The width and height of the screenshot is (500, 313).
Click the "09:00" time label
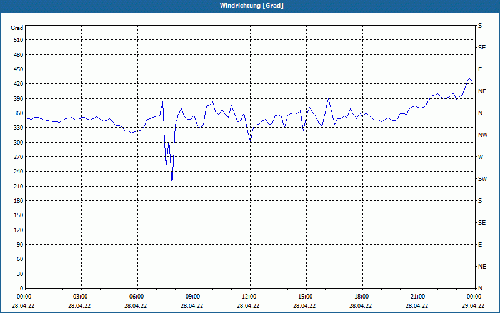[194, 297]
